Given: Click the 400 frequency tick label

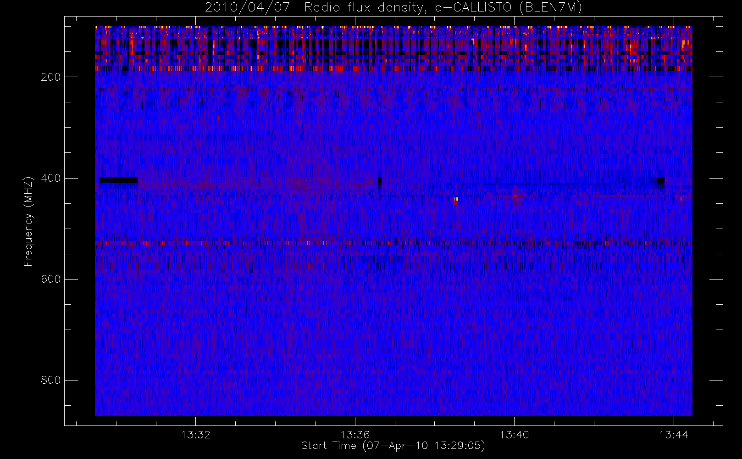Looking at the screenshot, I should click(x=50, y=178).
